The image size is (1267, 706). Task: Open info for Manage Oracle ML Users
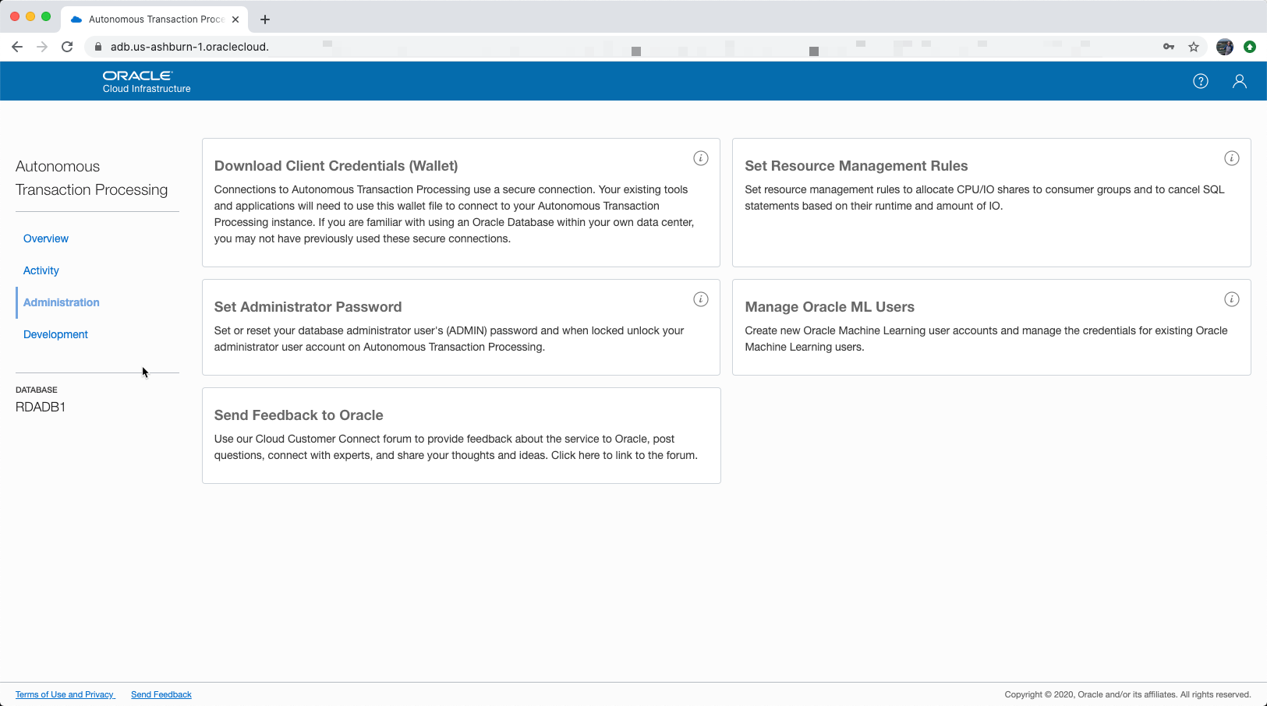(x=1232, y=298)
